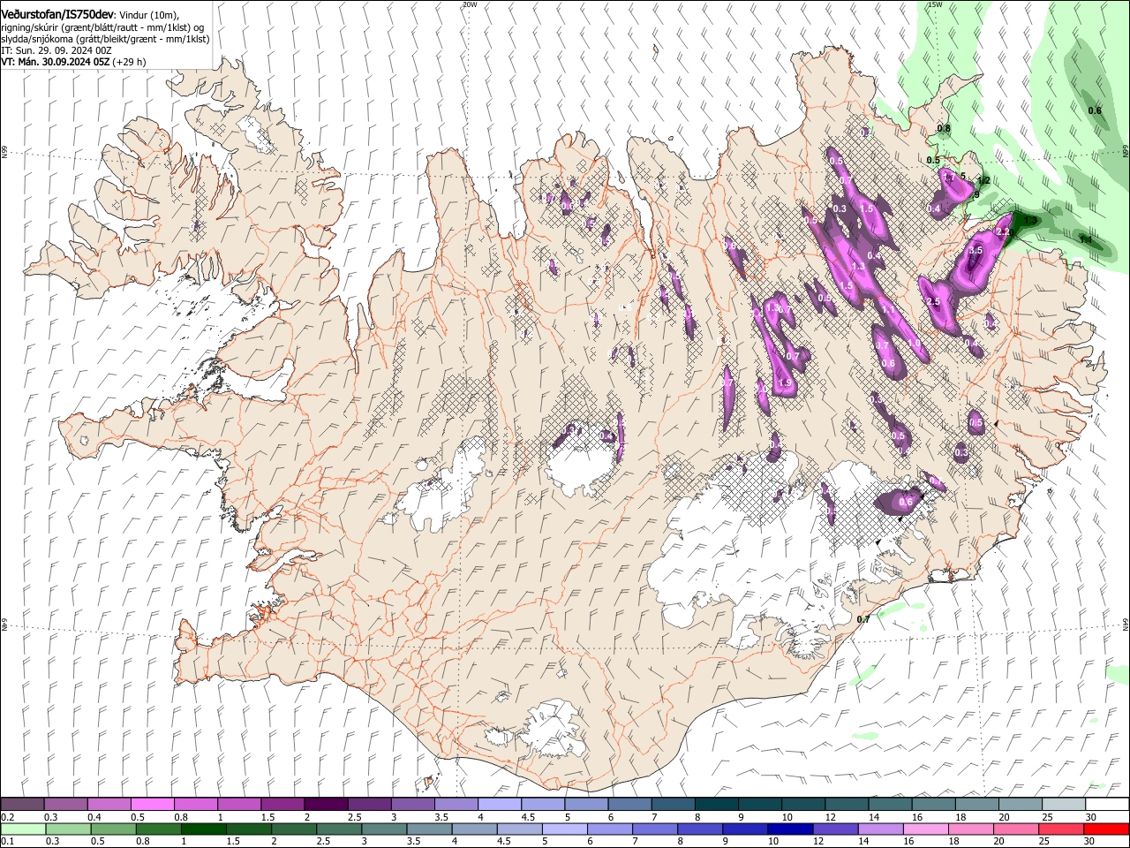Click top legend swatch starting at 12
Image resolution: width=1130 pixels, height=848 pixels.
click(x=846, y=805)
